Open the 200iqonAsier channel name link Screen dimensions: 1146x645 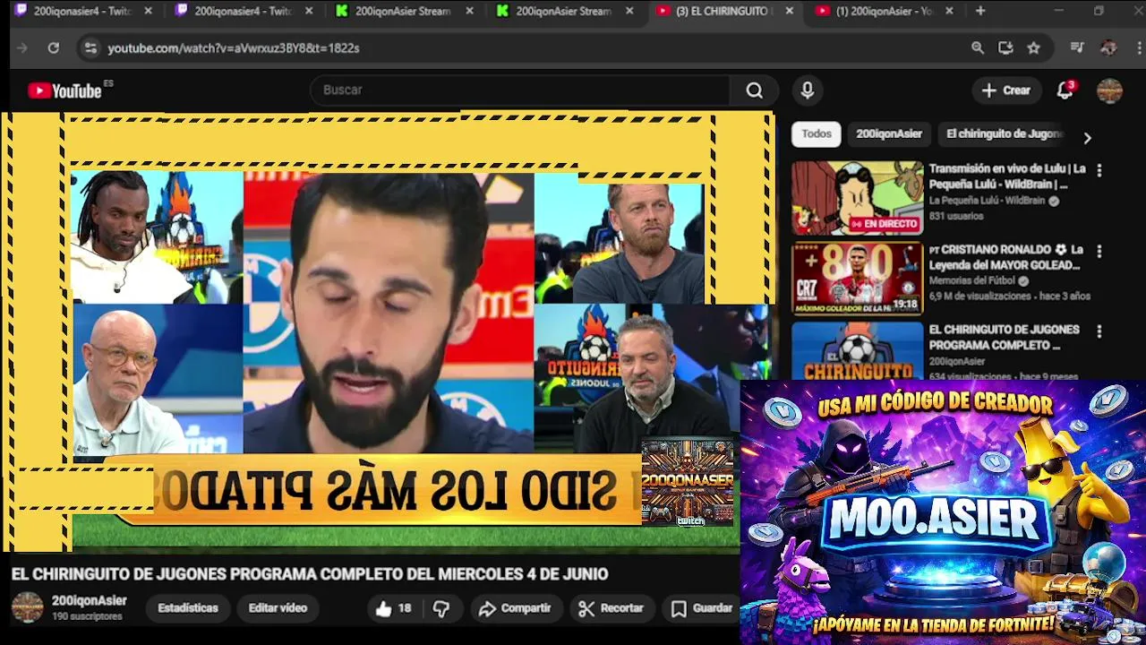90,601
